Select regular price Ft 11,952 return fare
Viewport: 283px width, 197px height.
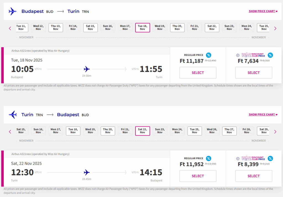198,176
